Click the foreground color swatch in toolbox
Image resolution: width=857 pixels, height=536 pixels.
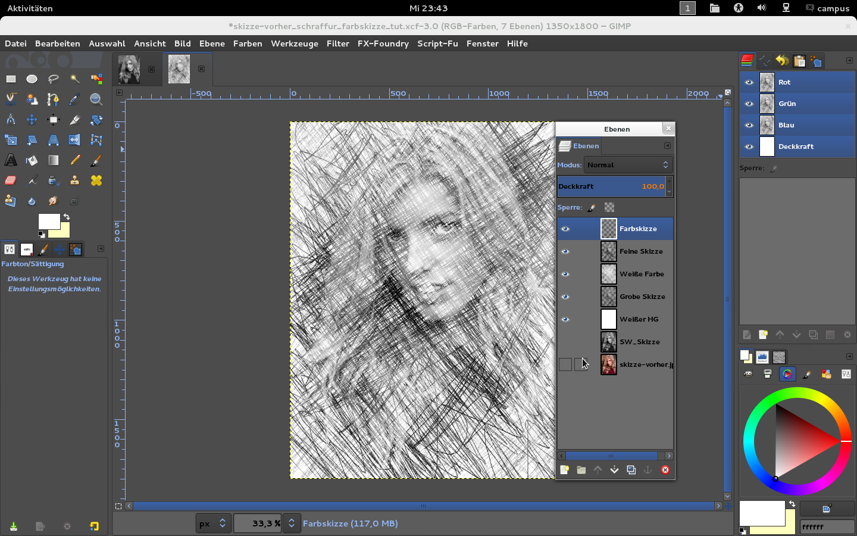(x=49, y=222)
